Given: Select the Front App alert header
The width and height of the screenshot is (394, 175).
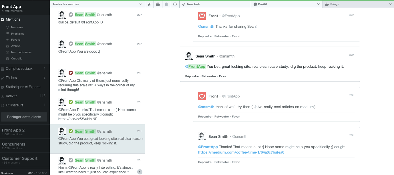Looking at the screenshot, I should click(x=25, y=8).
